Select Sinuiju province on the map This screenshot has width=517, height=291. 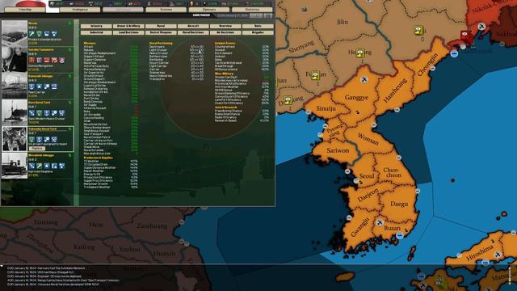(x=326, y=108)
